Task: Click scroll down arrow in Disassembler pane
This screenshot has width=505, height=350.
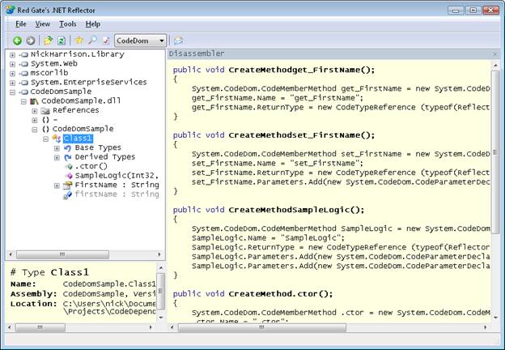Action: point(495,318)
